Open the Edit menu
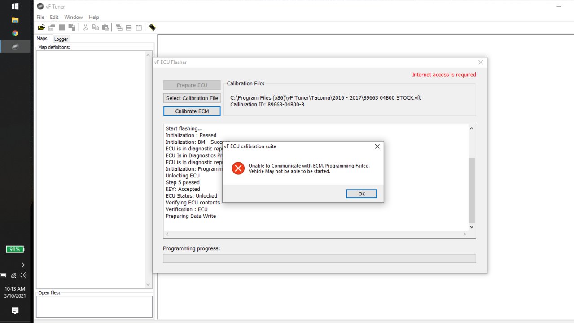The height and width of the screenshot is (323, 574). 54,17
